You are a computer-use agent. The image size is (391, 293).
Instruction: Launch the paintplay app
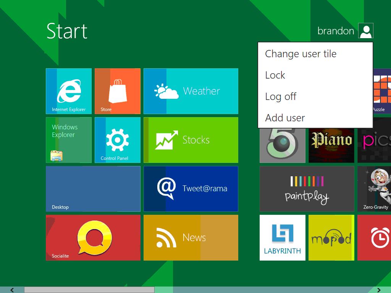tap(307, 188)
